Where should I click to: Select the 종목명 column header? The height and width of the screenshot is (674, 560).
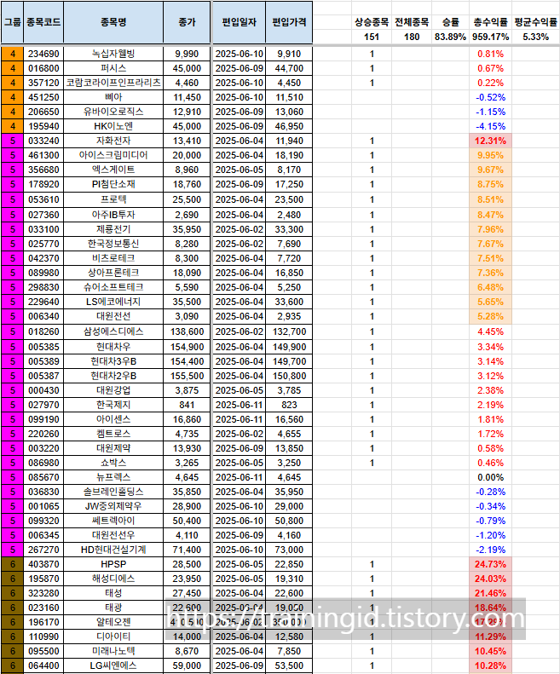pyautogui.click(x=113, y=22)
